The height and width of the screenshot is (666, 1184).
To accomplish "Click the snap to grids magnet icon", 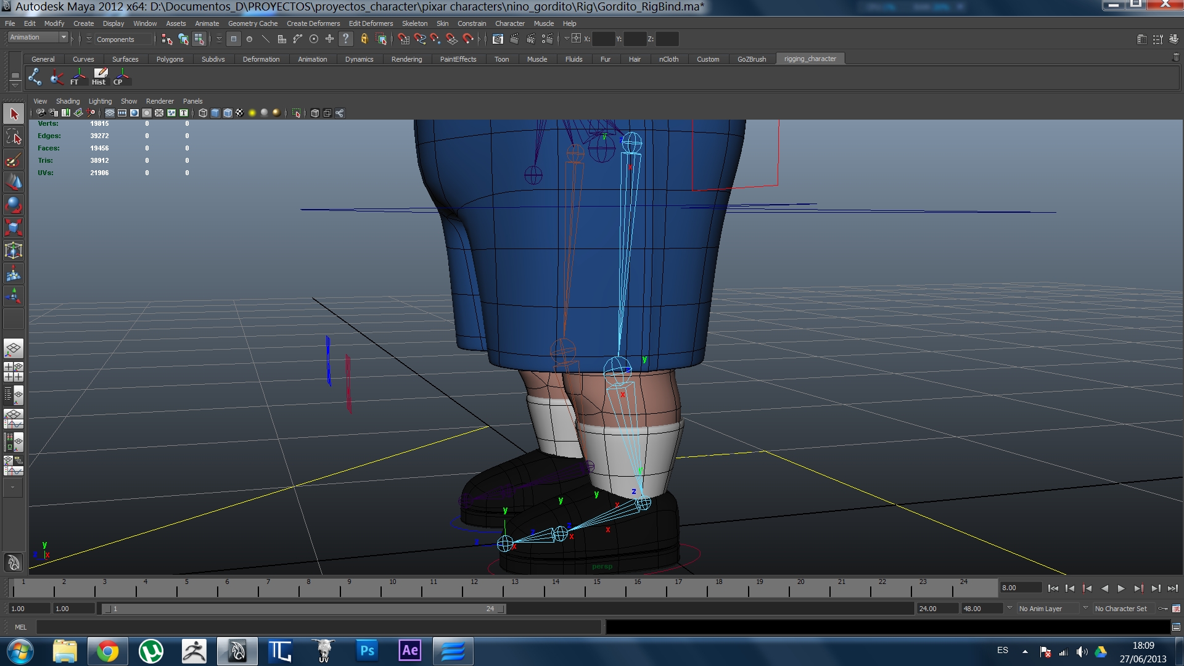I will point(403,39).
